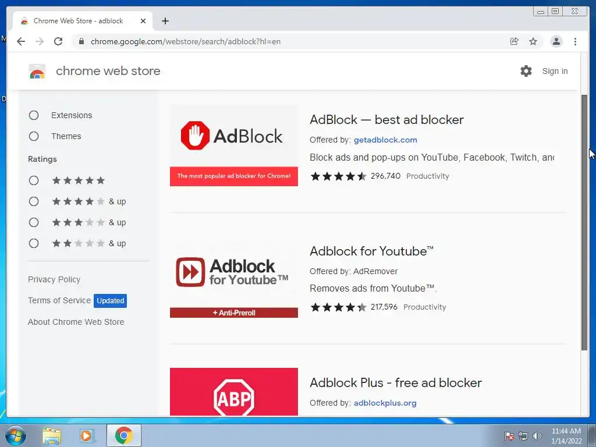This screenshot has height=447, width=596.
Task: Open the Terms of Service link
Action: click(59, 300)
